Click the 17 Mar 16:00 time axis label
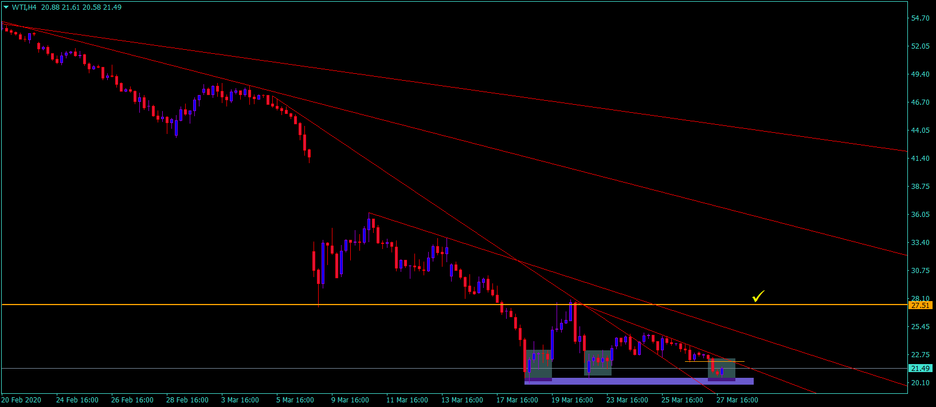Viewport: 936px width, 407px height. 517,400
